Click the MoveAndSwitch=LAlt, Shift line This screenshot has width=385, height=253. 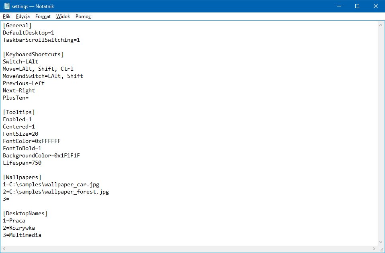tap(43, 76)
